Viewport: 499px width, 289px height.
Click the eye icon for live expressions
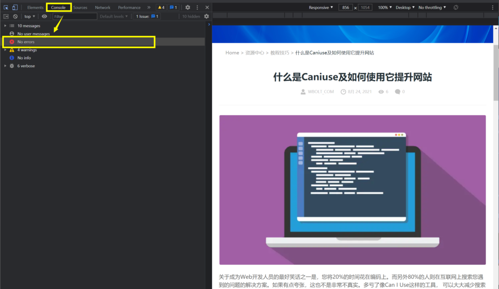coord(44,17)
